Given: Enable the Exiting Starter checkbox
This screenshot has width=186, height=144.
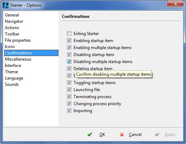Looking at the screenshot, I should (69, 34).
